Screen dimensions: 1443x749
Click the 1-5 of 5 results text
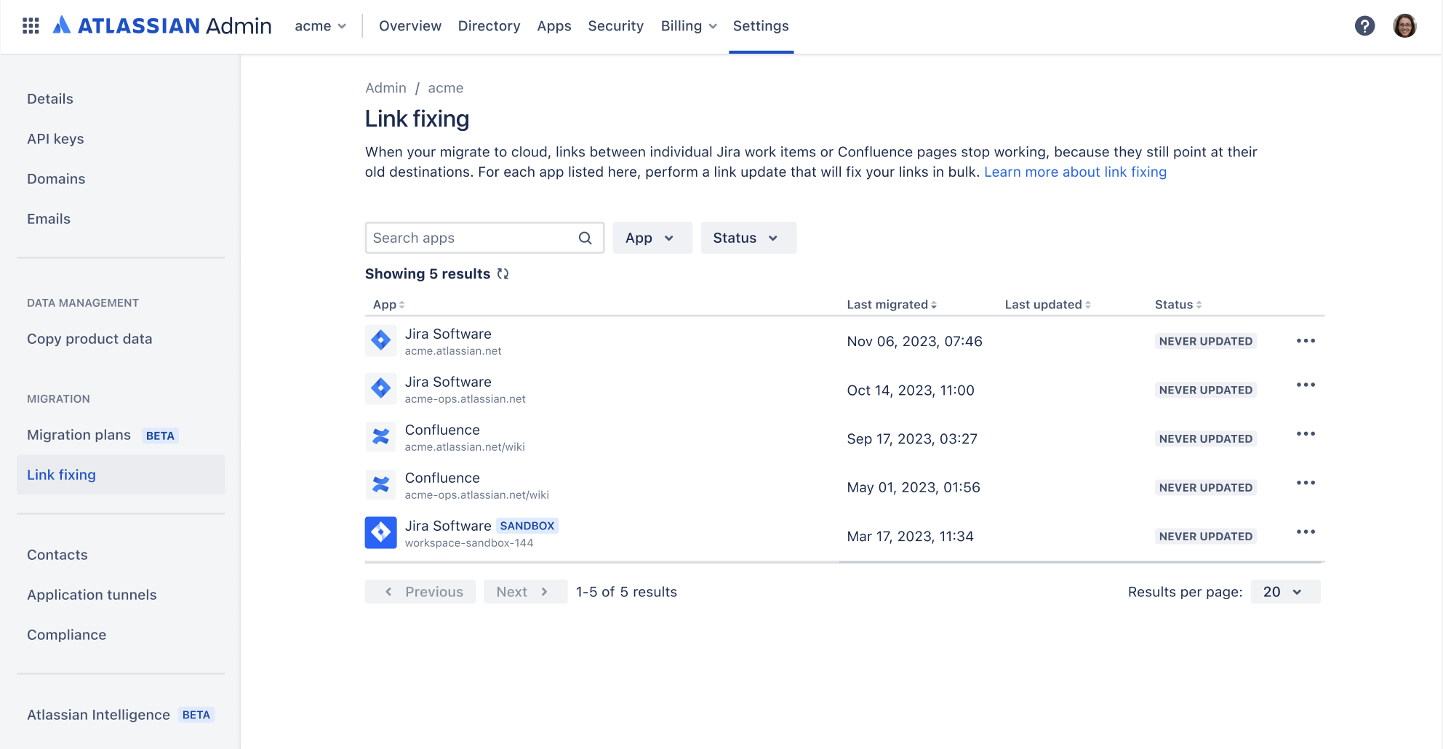click(x=626, y=592)
